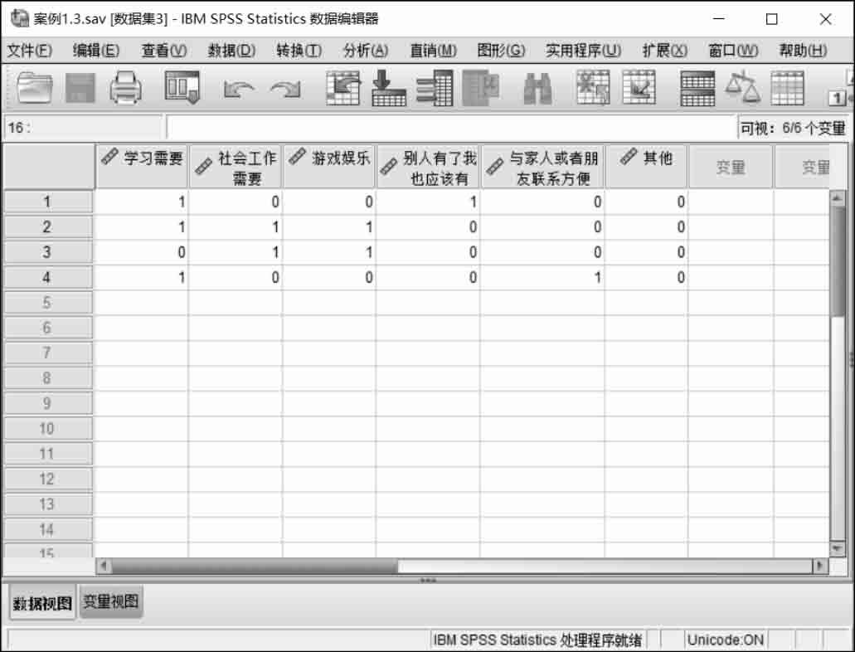Click the Save this document icon

point(80,88)
